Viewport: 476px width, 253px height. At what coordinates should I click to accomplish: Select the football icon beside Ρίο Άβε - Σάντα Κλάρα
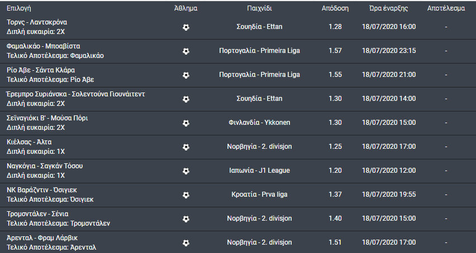pos(186,75)
